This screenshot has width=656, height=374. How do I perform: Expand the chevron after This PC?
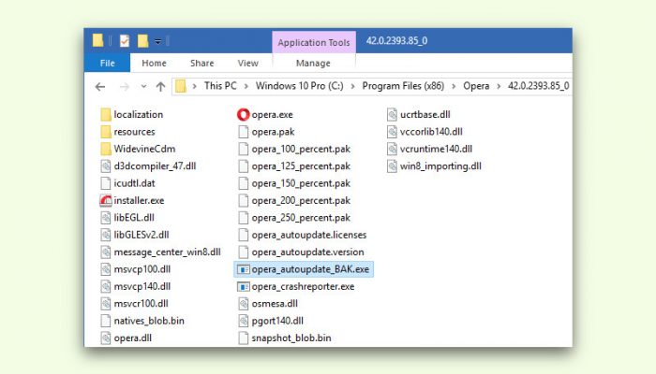246,86
